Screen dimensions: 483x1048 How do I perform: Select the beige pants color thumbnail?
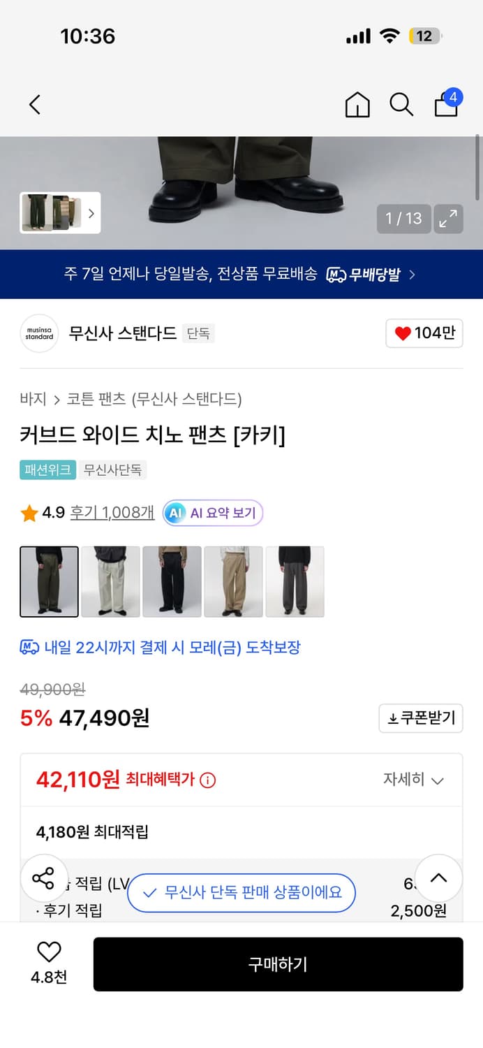pos(233,581)
